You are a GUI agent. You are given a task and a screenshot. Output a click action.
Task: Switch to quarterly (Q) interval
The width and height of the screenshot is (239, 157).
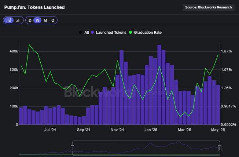coord(53,20)
